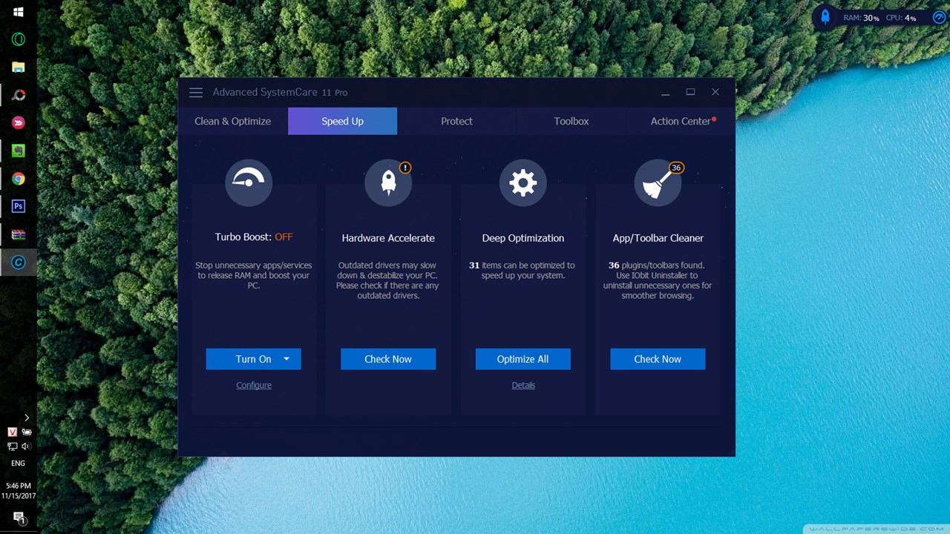Click the App/Toolbar Cleaner heading
The height and width of the screenshot is (534, 950).
(x=658, y=238)
